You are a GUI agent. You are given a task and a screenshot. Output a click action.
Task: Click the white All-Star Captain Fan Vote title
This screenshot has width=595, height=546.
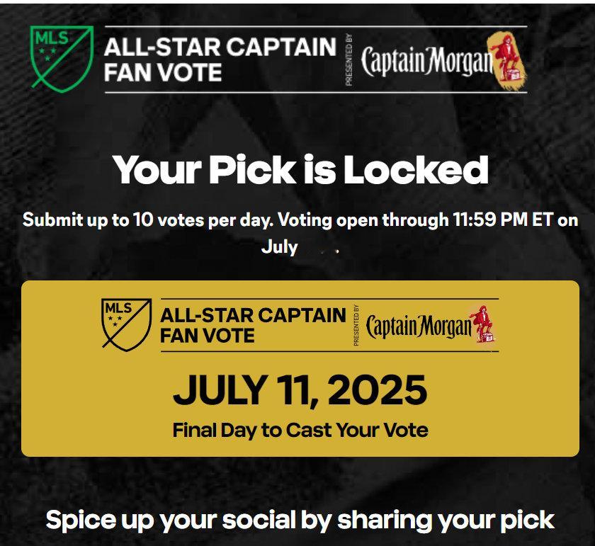[x=220, y=59]
